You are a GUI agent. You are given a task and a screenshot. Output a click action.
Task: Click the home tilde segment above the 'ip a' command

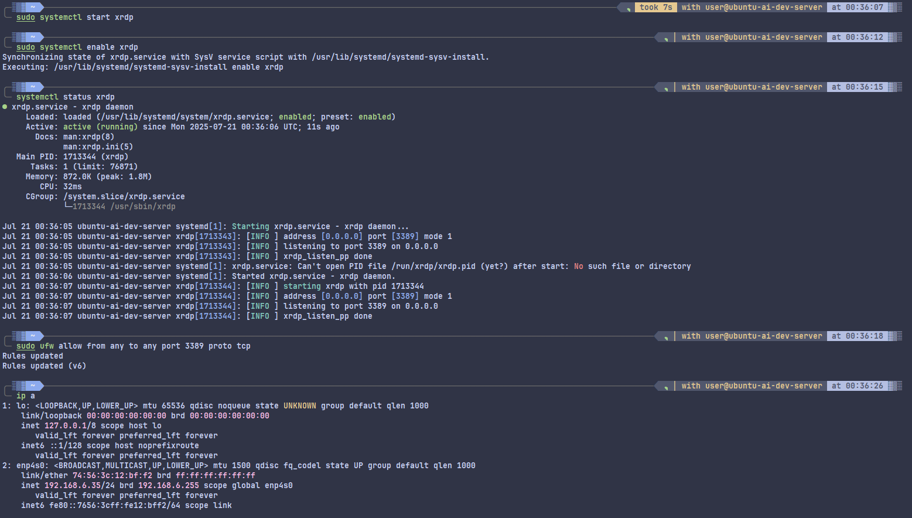(33, 386)
